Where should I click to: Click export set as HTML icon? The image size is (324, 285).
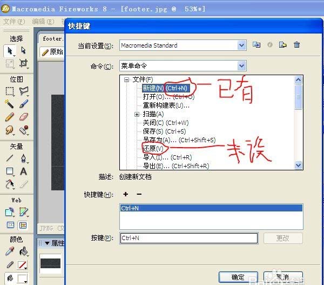282,45
